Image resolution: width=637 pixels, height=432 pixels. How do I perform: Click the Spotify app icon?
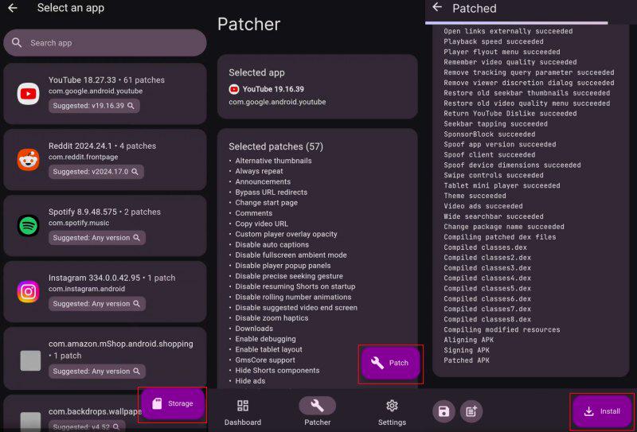pyautogui.click(x=29, y=225)
